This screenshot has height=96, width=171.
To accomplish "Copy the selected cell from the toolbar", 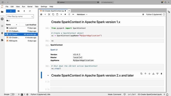I will (53, 14).
